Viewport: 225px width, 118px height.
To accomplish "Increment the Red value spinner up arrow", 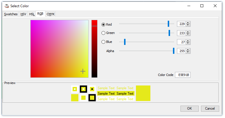I will coord(188,23).
